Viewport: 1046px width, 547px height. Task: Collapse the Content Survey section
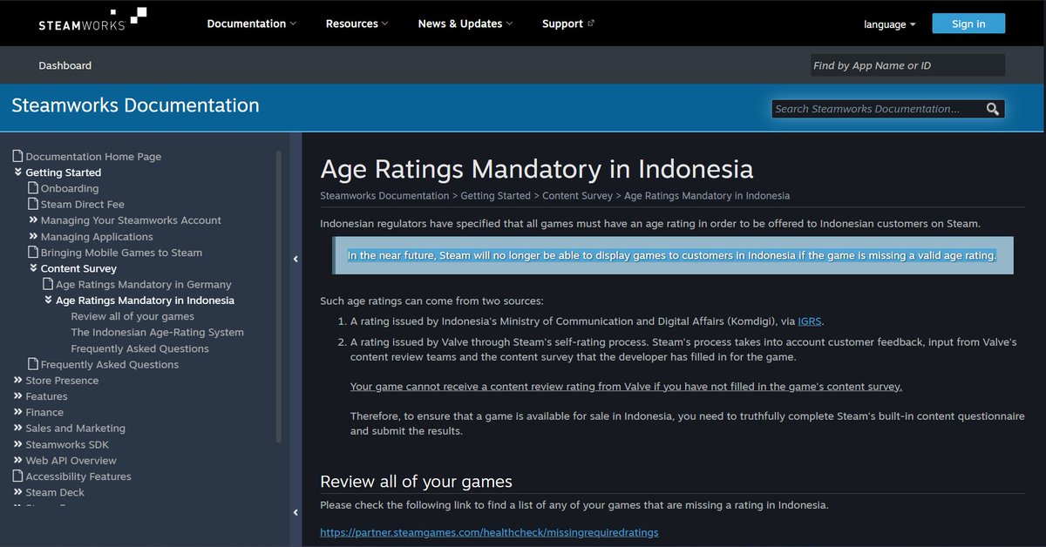click(33, 268)
